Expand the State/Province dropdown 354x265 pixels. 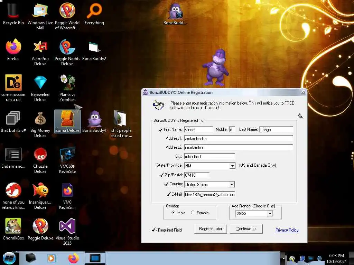click(x=232, y=166)
